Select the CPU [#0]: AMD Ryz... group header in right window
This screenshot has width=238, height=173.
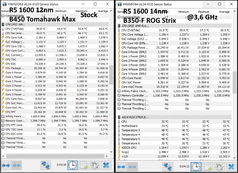[x=174, y=26]
